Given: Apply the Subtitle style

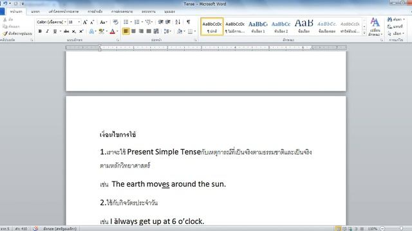Looking at the screenshot, I should [327, 27].
